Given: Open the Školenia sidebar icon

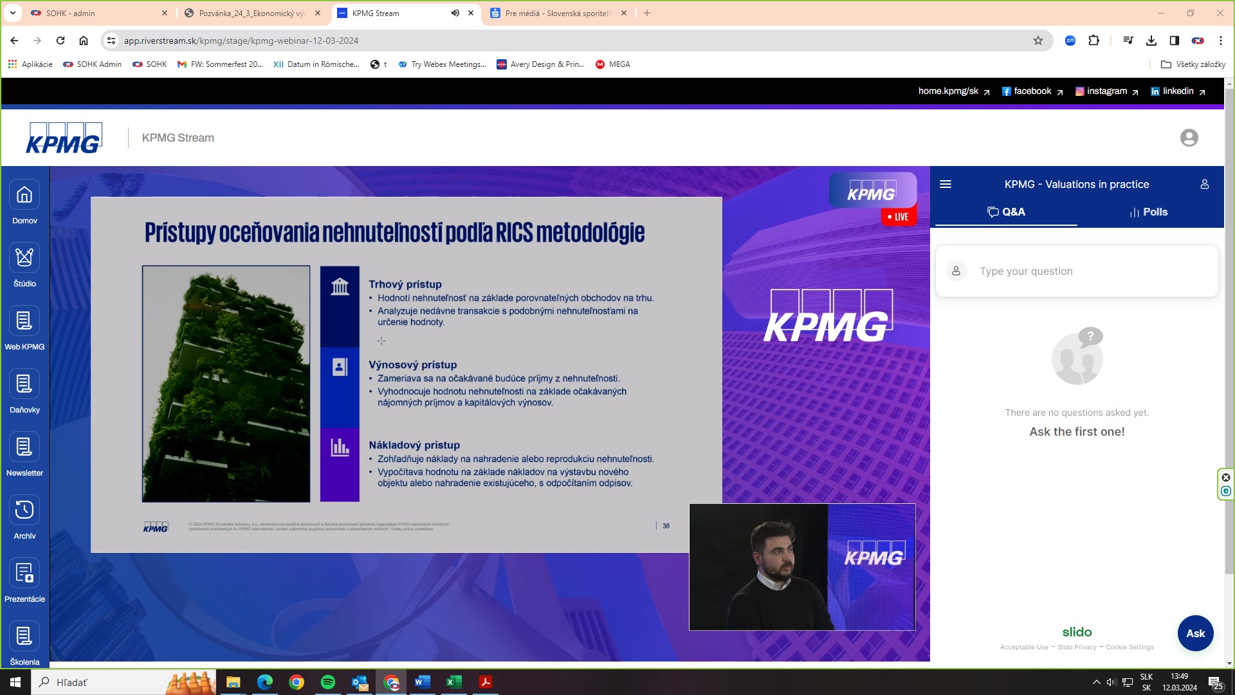Looking at the screenshot, I should point(24,636).
